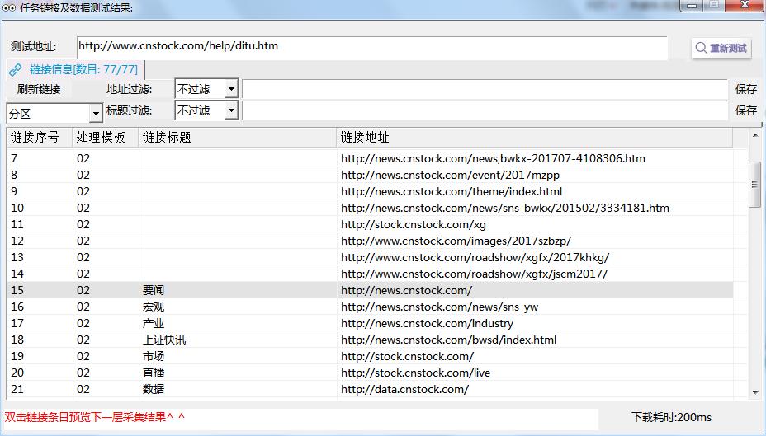Open the 标题过滤 不过滤 dropdown

click(206, 110)
